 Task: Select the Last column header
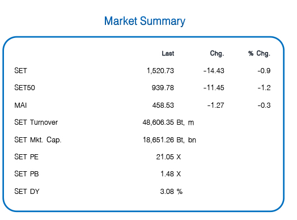point(168,53)
